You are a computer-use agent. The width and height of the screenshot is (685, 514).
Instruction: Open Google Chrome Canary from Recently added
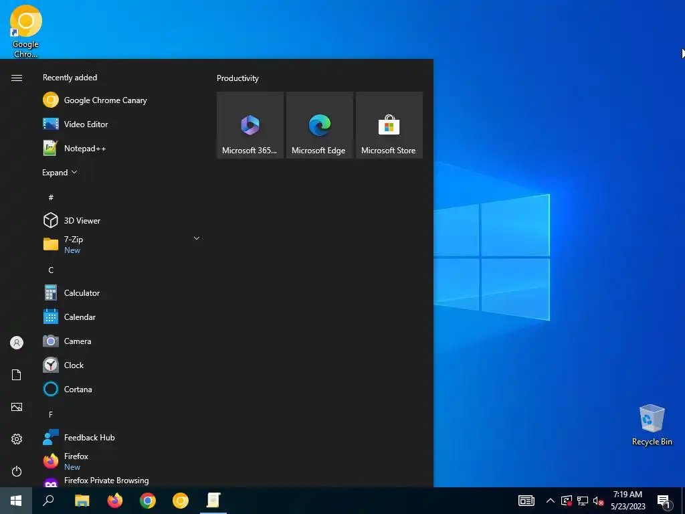122,100
